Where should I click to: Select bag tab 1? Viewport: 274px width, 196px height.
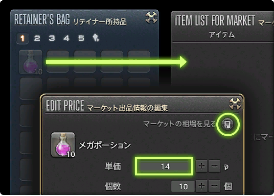point(23,38)
